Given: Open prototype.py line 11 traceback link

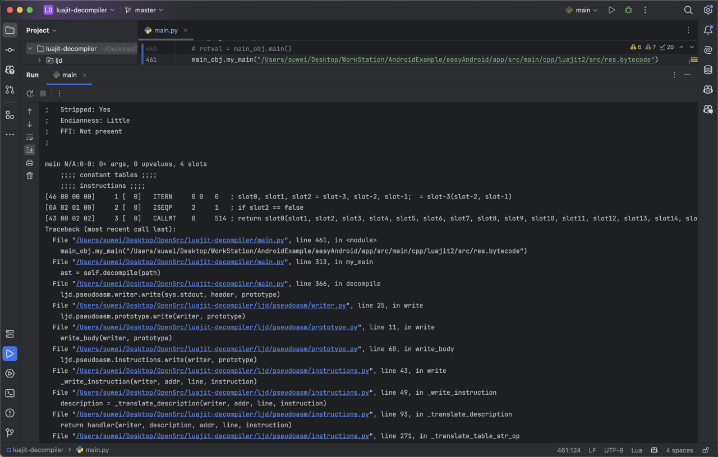Looking at the screenshot, I should (217, 327).
